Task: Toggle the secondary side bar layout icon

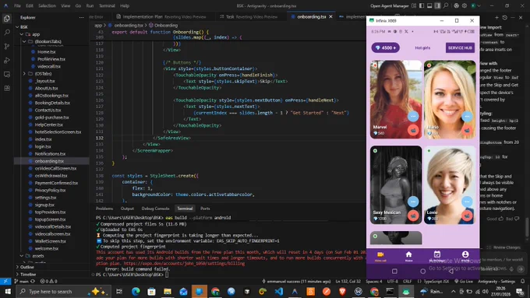Action: pos(438,5)
